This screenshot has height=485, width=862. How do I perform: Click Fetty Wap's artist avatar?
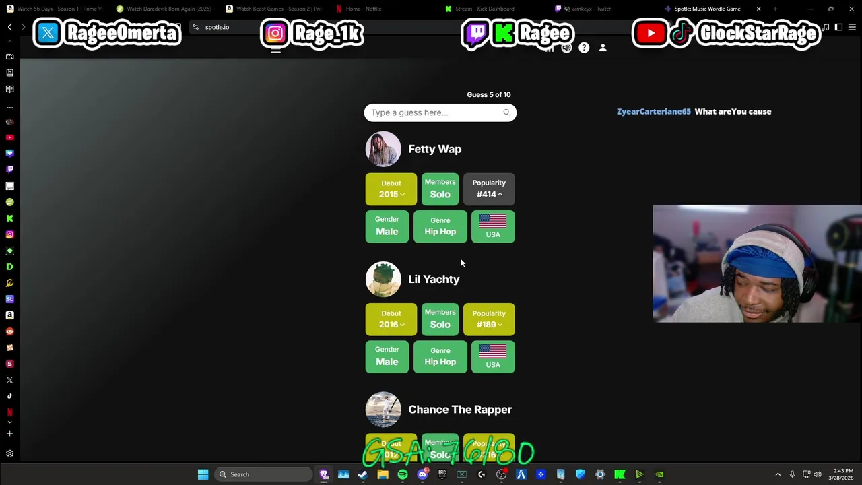click(383, 149)
